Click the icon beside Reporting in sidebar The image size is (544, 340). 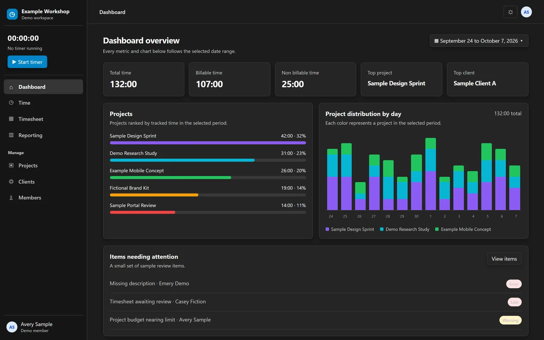[11, 135]
